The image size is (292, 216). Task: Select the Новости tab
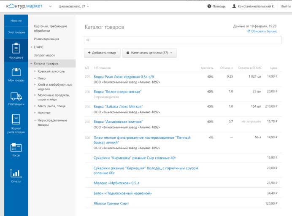point(16,21)
